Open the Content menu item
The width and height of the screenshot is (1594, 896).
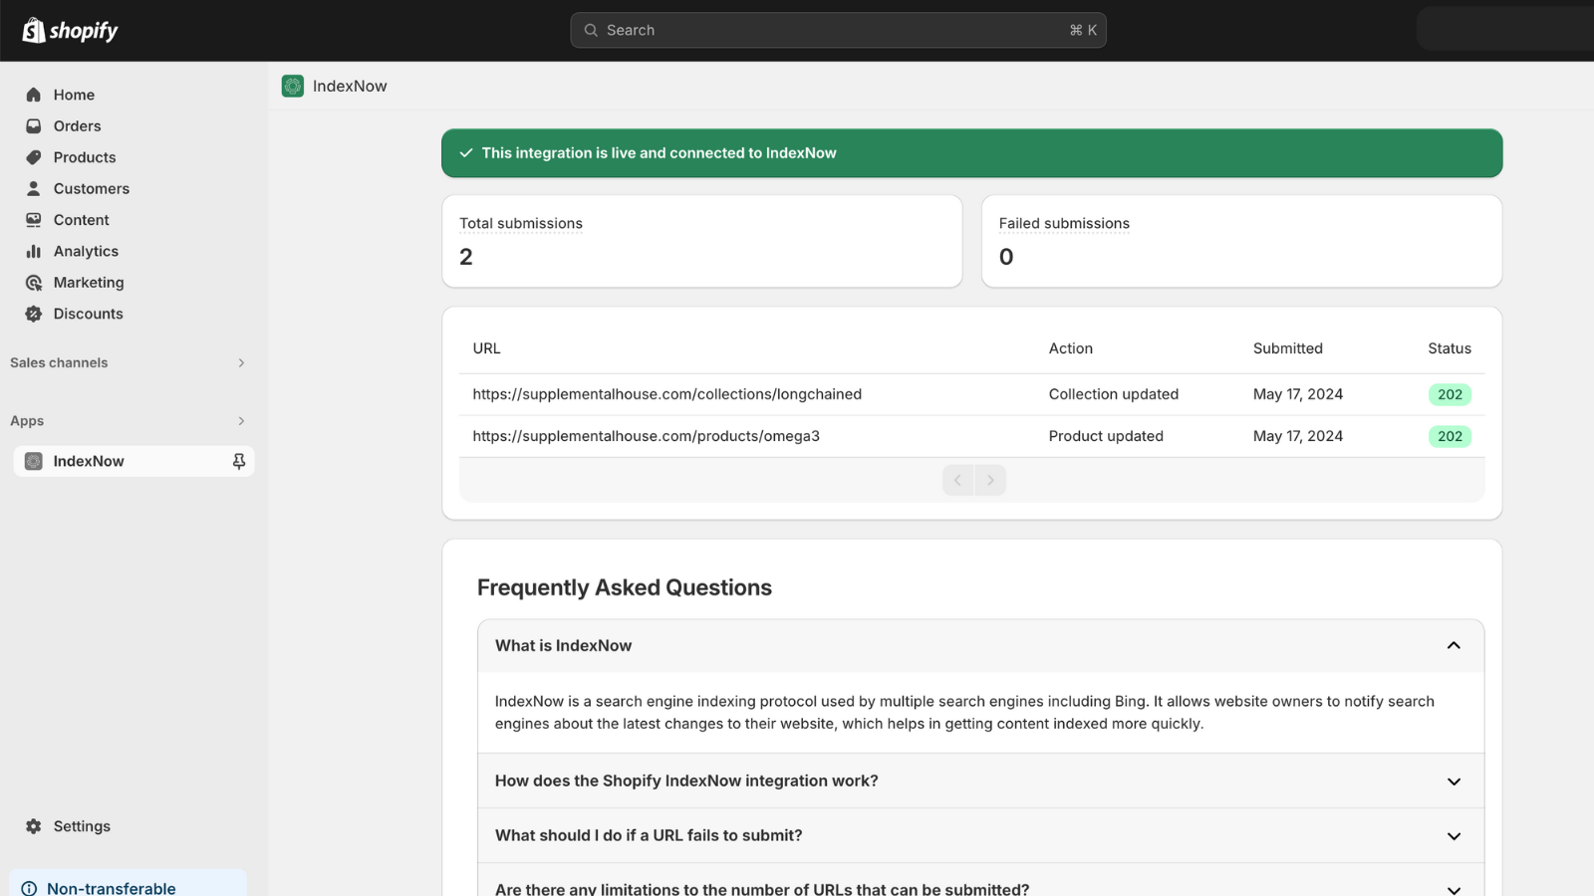(81, 220)
